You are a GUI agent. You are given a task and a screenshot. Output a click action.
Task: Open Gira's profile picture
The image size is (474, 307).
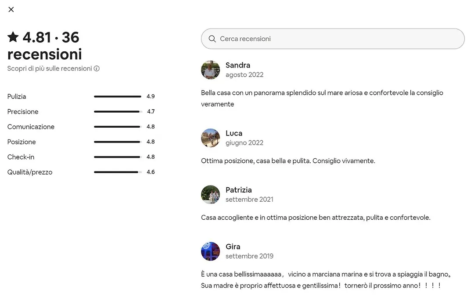(210, 251)
